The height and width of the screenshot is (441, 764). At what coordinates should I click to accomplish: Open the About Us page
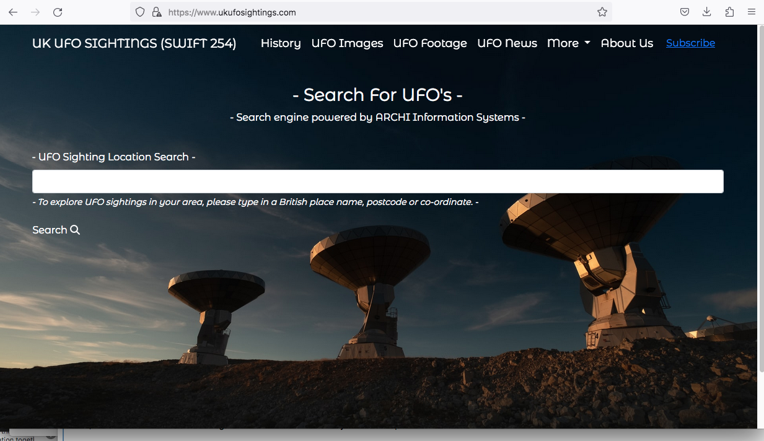(x=626, y=43)
